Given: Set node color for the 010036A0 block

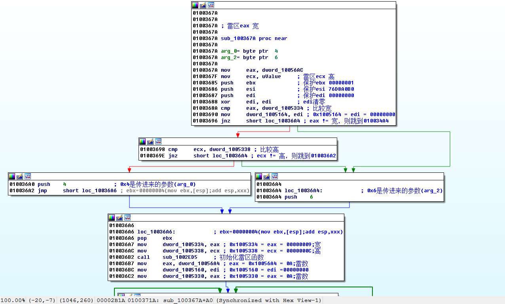Looking at the screenshot, I should pos(12,176).
